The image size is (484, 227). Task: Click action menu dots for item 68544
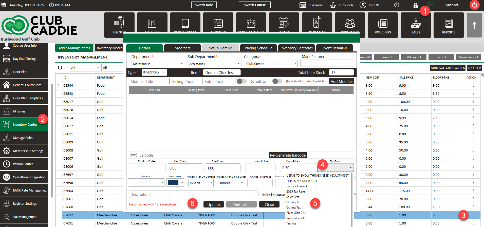coord(473,85)
